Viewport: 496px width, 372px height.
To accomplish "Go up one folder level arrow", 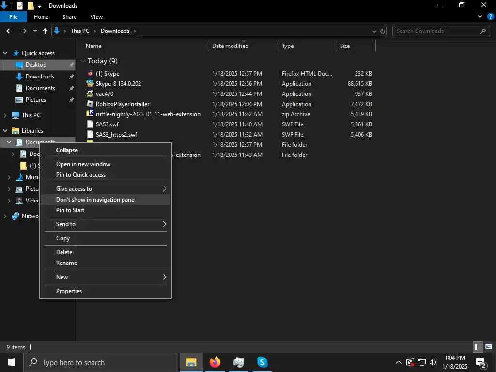I will pyautogui.click(x=45, y=31).
